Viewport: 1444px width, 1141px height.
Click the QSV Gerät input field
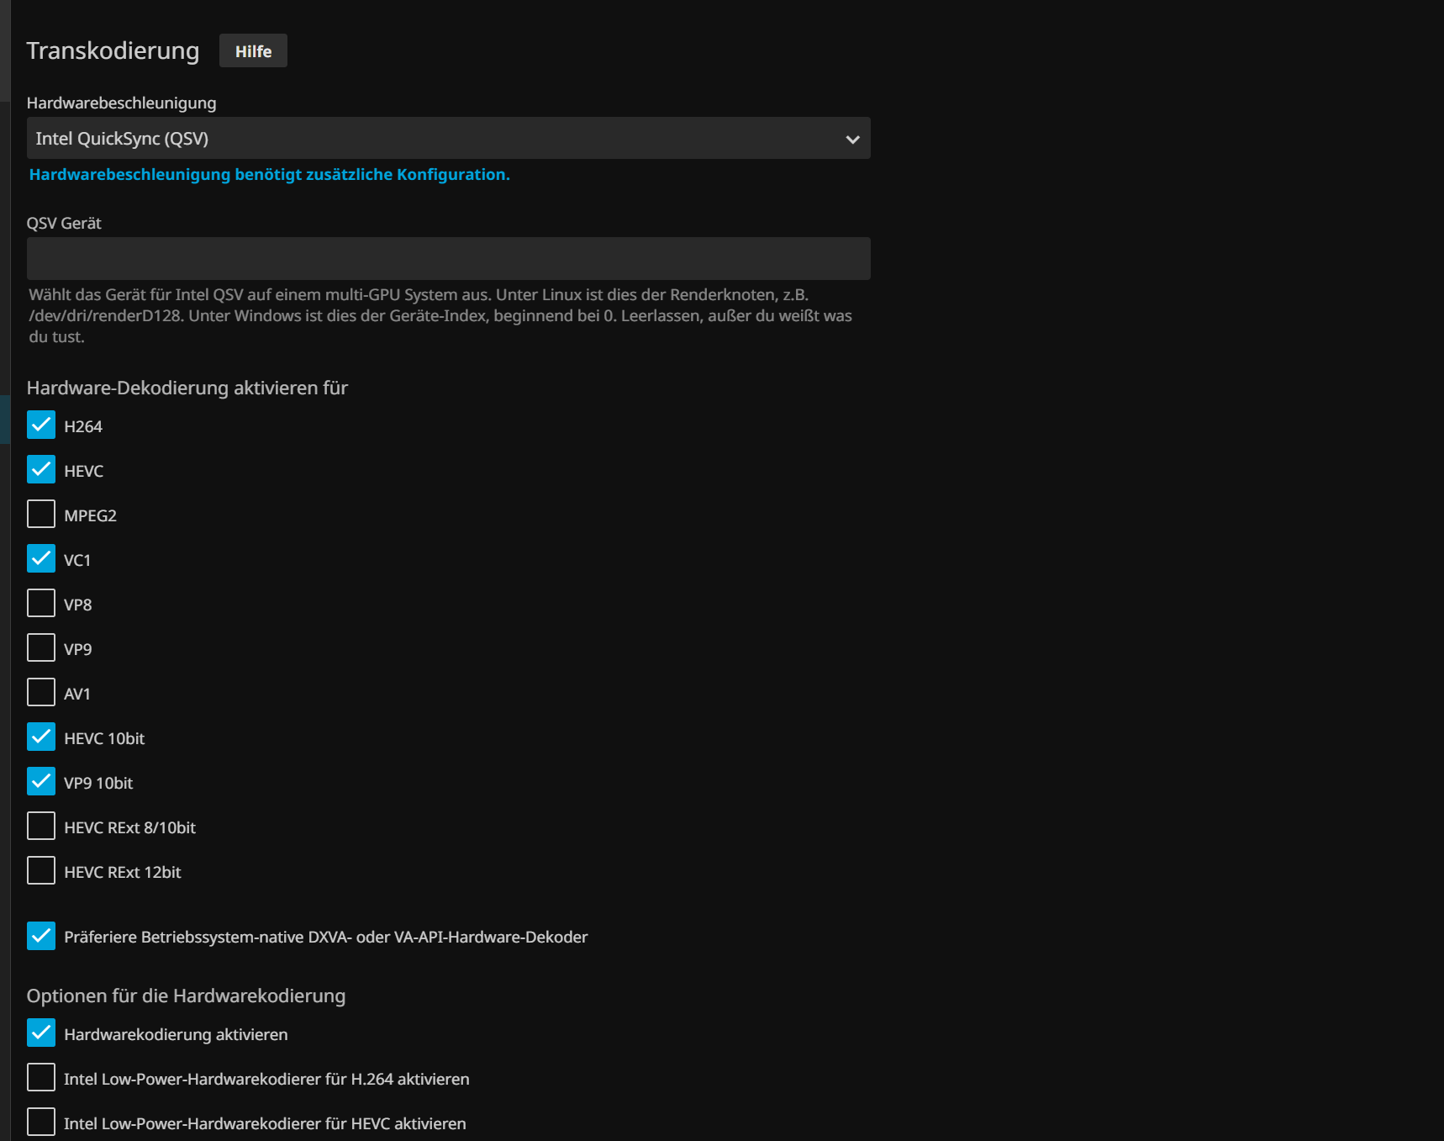coord(448,258)
